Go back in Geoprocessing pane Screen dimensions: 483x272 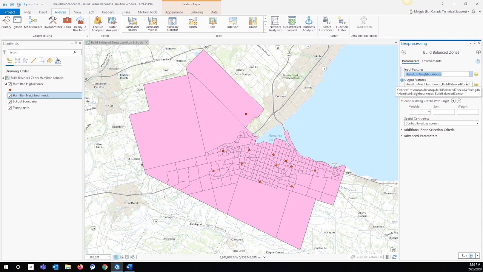click(x=404, y=52)
